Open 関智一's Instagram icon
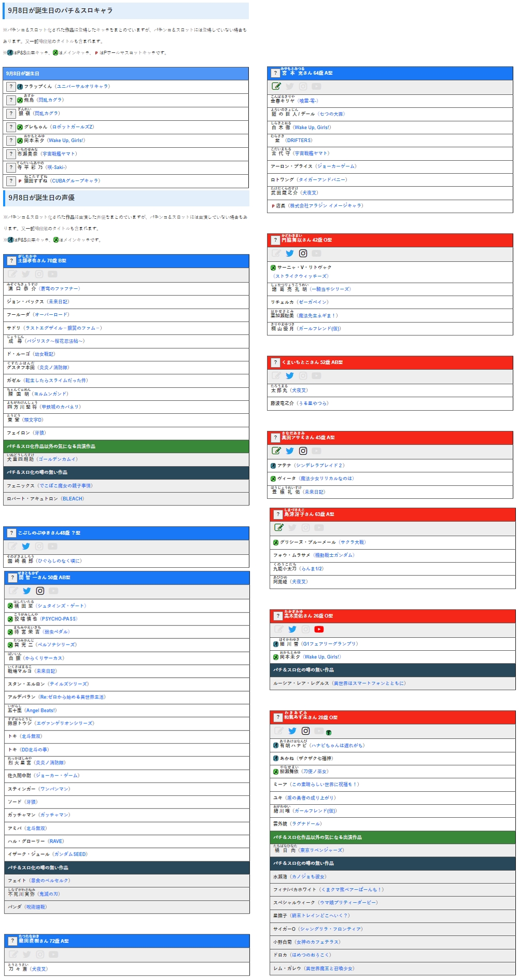Viewport: 519px width, 979px height. pyautogui.click(x=40, y=591)
